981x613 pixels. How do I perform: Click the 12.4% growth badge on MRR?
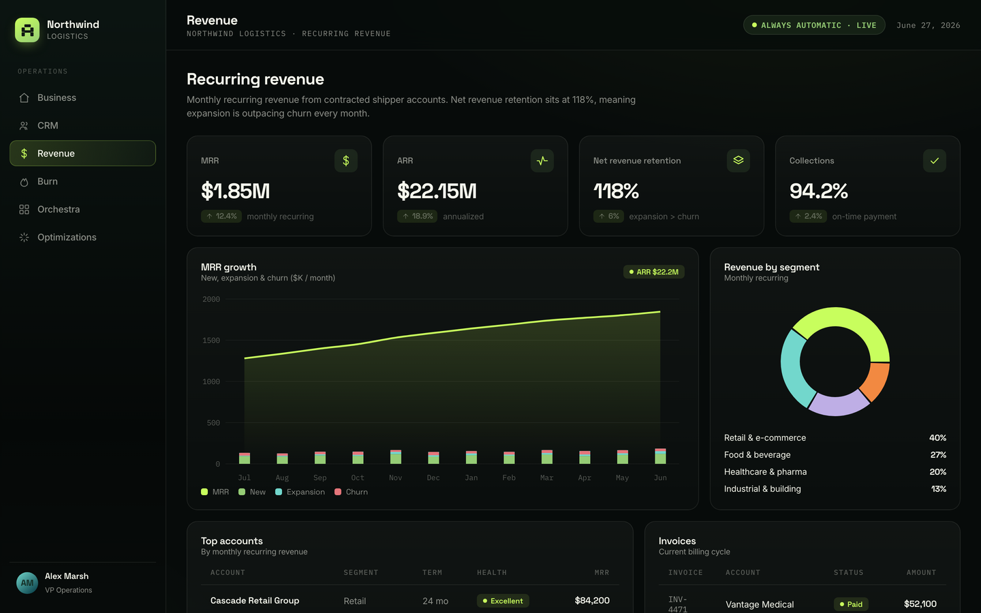(x=221, y=216)
